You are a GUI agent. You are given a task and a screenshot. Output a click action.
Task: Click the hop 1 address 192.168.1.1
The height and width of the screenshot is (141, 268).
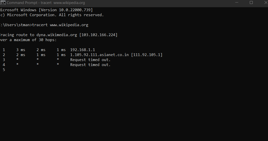click(82, 50)
